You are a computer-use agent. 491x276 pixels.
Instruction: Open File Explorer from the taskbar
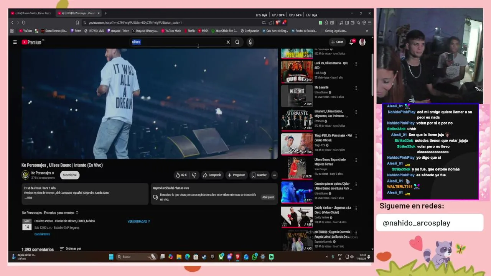point(179,257)
